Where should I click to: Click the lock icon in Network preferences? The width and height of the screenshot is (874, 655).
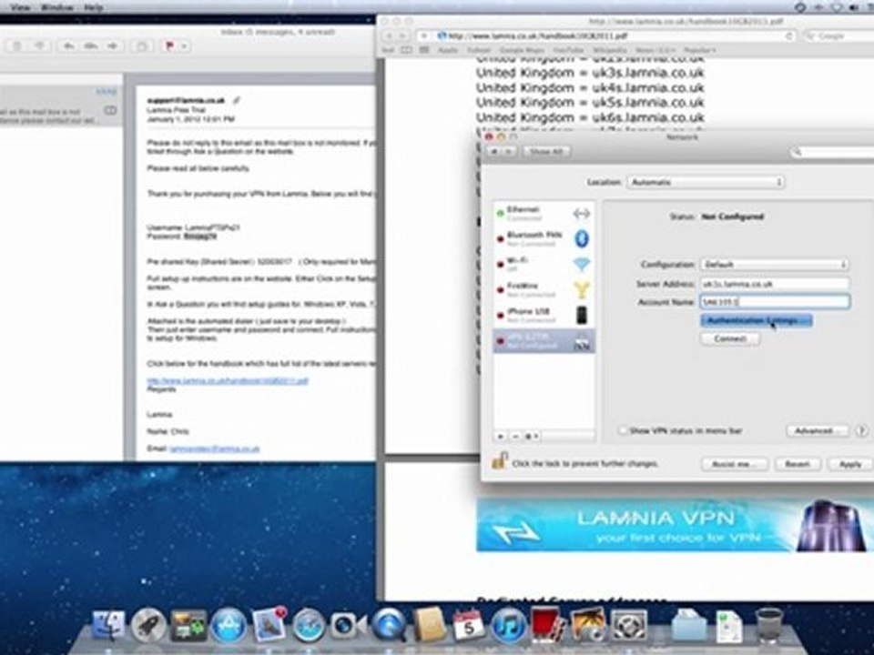pos(499,461)
